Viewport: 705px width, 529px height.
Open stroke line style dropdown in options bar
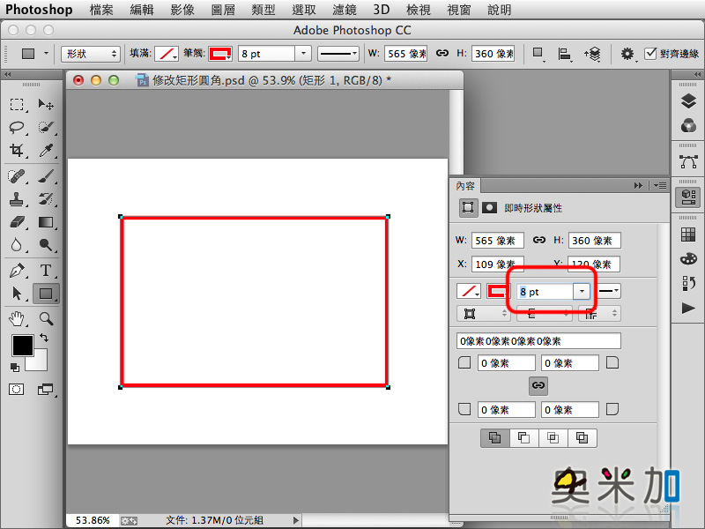pyautogui.click(x=338, y=54)
